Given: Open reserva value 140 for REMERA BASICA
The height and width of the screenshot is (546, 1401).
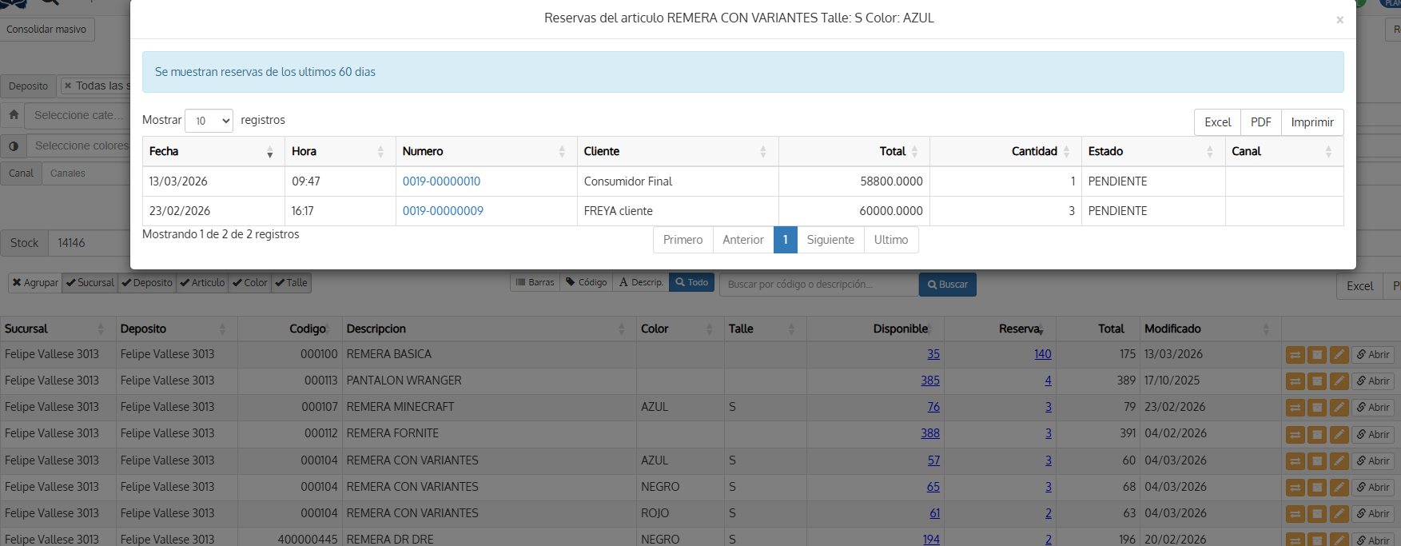Looking at the screenshot, I should click(1043, 354).
